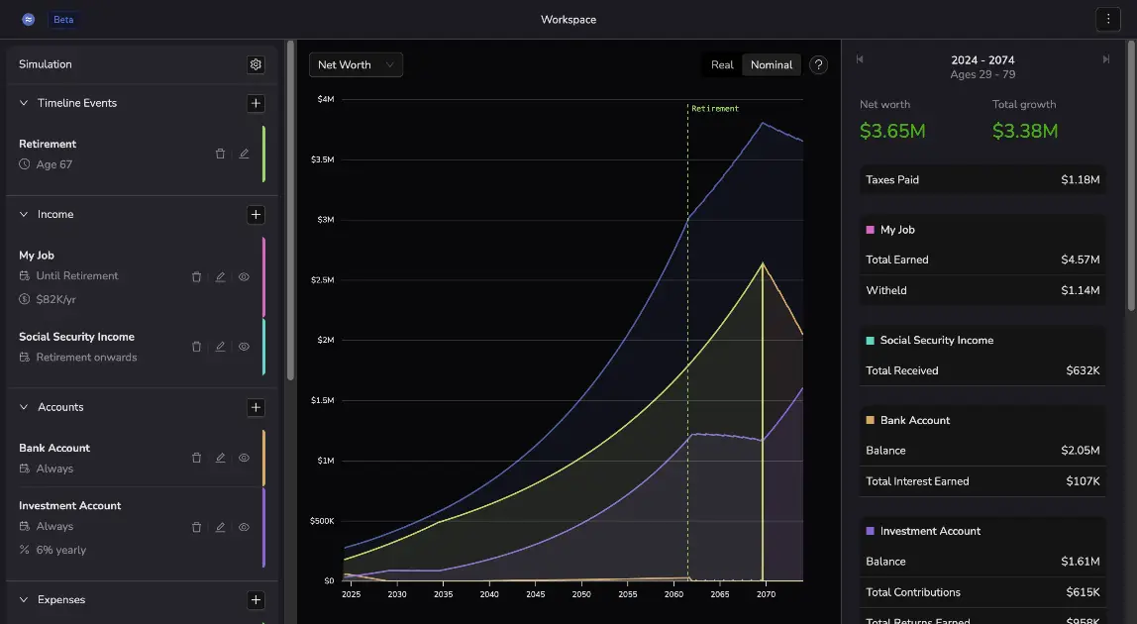Open the Net Worth chart dropdown
Screen dimensions: 1137x624
click(x=356, y=64)
